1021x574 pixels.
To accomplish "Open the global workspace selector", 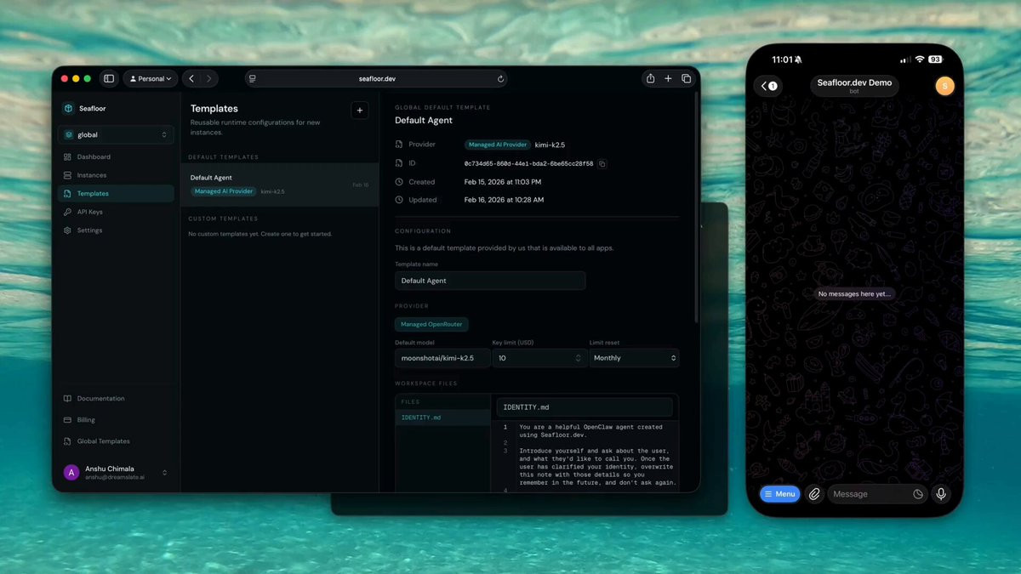I will coord(116,134).
